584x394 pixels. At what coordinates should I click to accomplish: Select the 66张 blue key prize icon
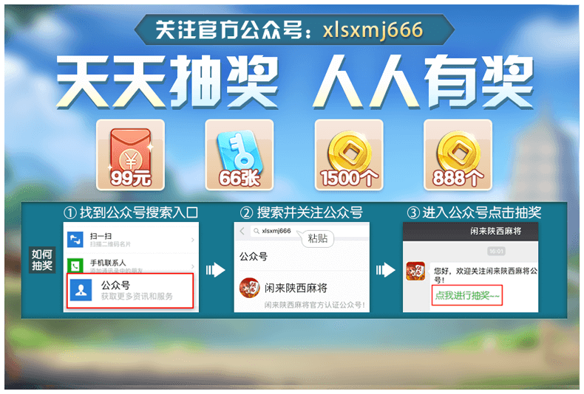tap(240, 155)
